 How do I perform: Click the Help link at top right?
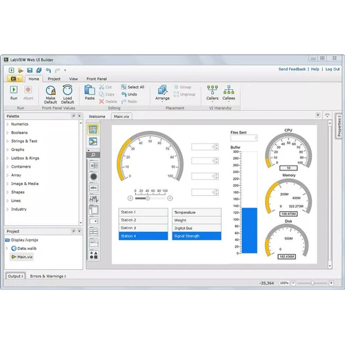tap(315, 69)
